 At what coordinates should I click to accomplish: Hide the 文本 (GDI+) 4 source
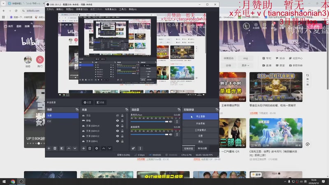118,126
